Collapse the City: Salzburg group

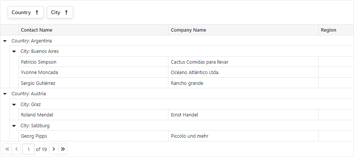click(x=14, y=126)
